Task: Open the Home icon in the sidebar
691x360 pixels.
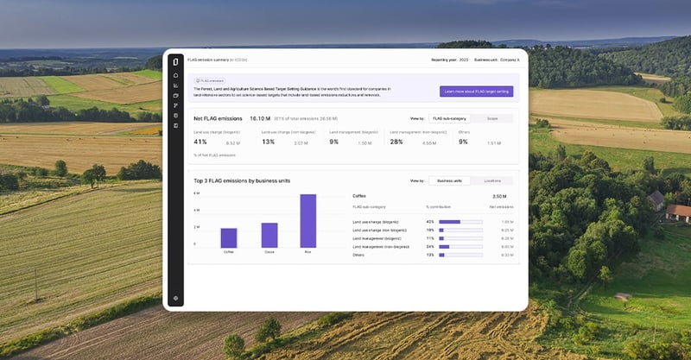Action: 176,76
